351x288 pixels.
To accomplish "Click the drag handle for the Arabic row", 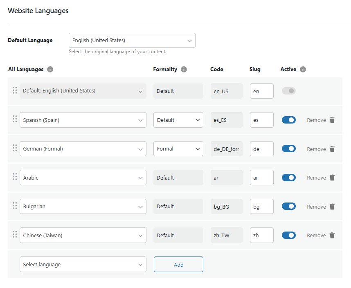I will pos(15,177).
